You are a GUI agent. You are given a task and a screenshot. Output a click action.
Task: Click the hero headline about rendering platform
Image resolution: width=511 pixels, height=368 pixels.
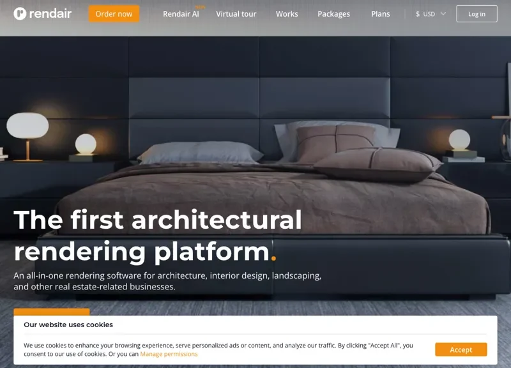[x=158, y=235]
